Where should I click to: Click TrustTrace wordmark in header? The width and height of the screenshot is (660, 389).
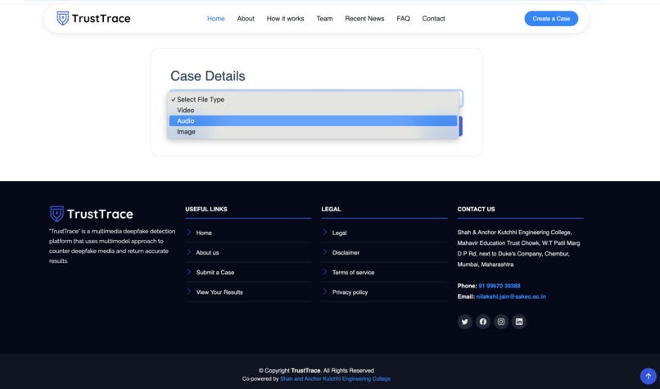(x=101, y=19)
